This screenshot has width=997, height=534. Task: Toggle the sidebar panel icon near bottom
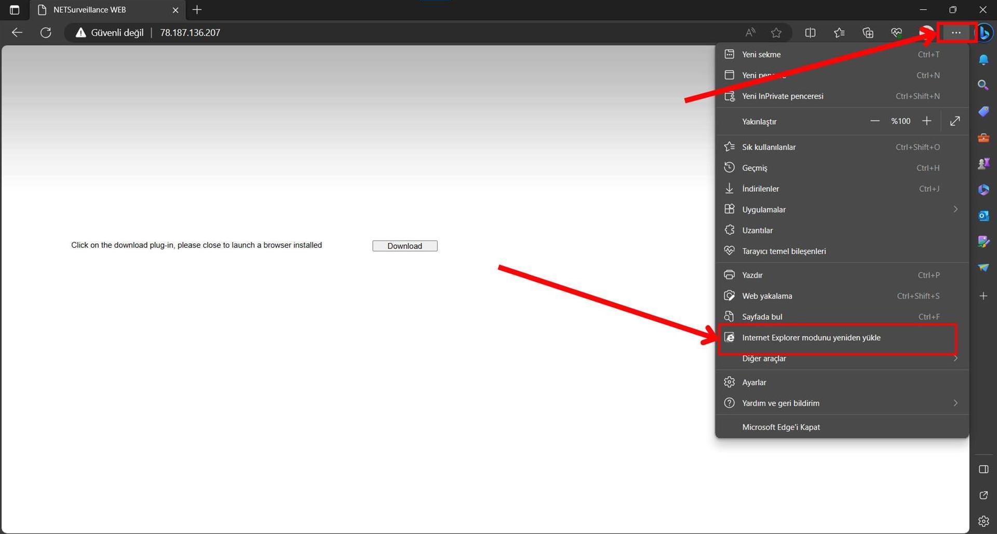coord(983,470)
